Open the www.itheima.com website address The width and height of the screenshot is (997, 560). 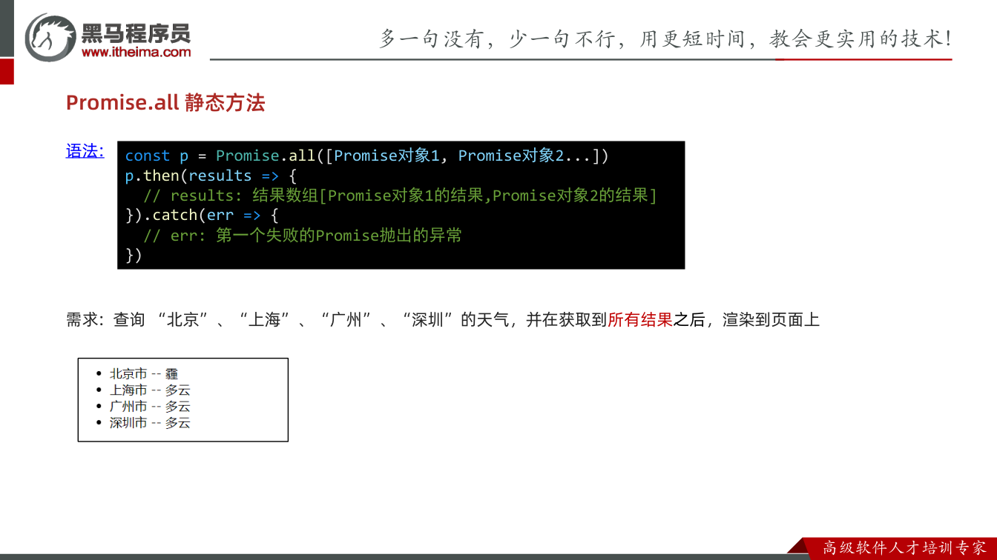coord(136,52)
